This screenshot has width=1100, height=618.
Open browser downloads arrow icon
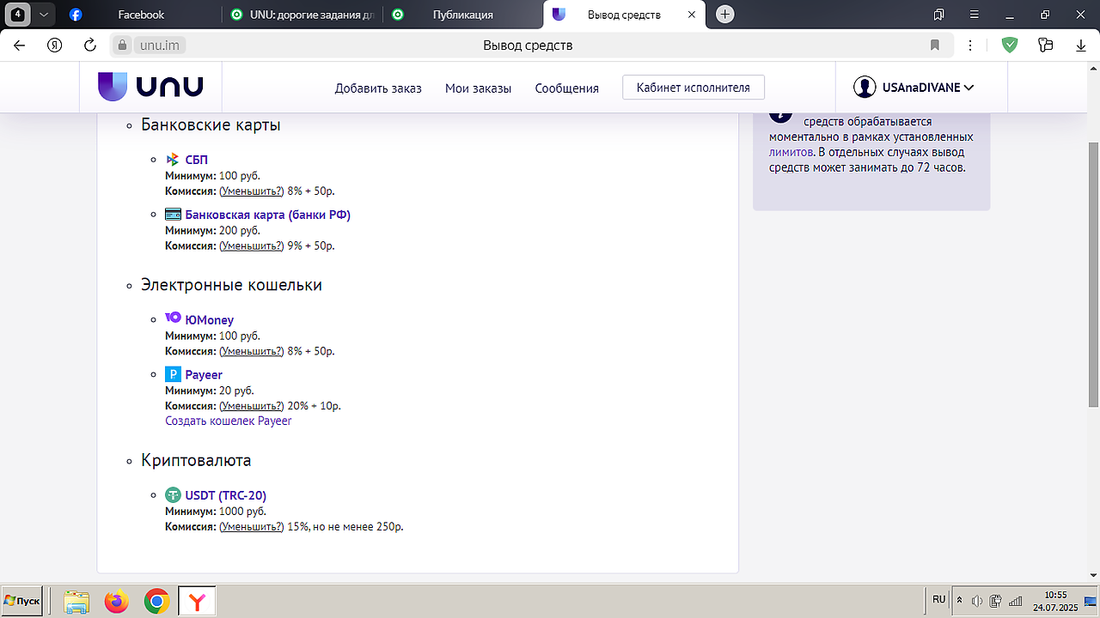(x=1081, y=45)
